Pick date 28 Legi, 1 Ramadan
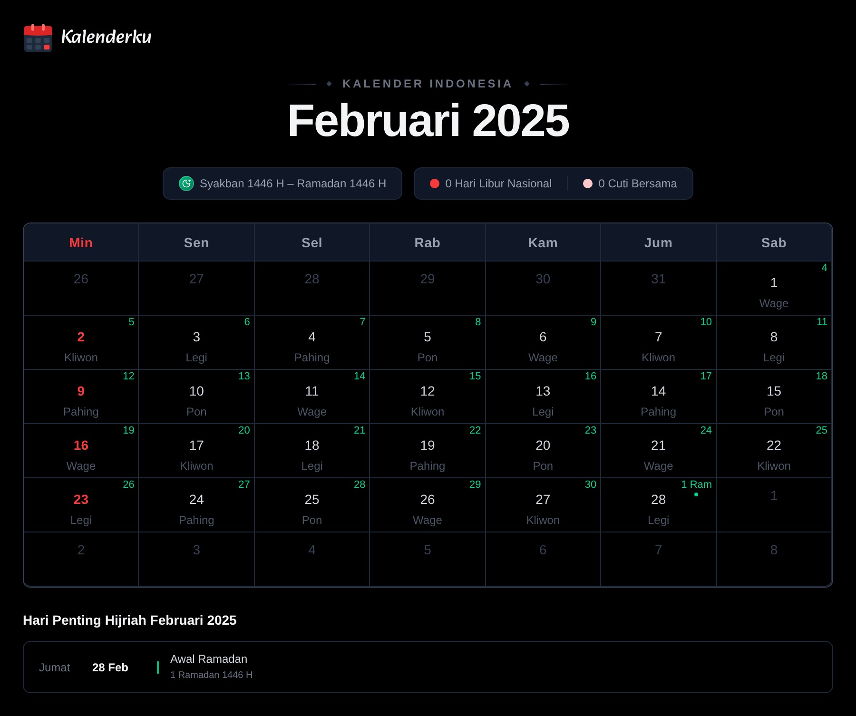 point(659,505)
